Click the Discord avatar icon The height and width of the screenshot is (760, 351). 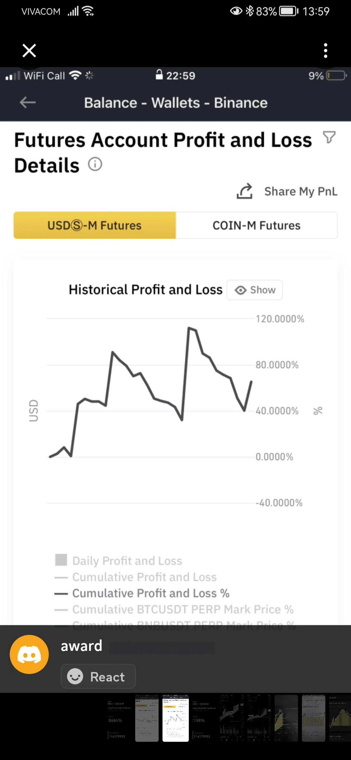pos(29,654)
